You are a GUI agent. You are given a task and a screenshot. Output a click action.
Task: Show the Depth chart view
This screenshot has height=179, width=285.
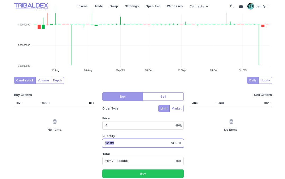[57, 80]
